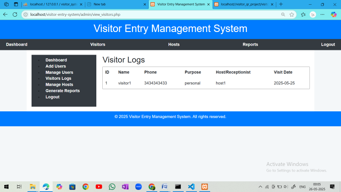Click the Visit Date column header
Image resolution: width=341 pixels, height=192 pixels.
283,72
